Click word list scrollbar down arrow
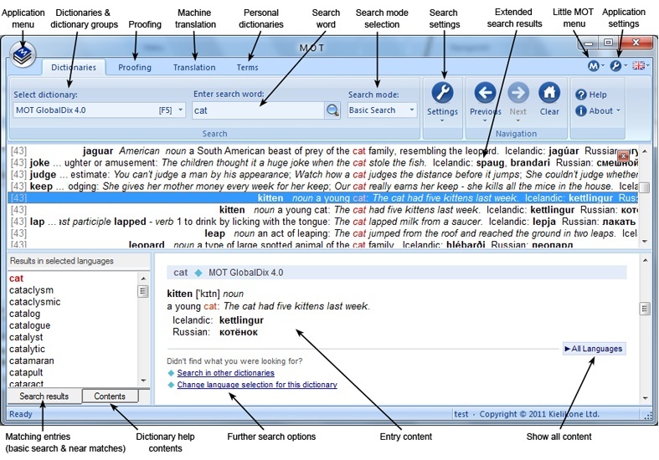Screen dimensions: 659x460 [143, 381]
